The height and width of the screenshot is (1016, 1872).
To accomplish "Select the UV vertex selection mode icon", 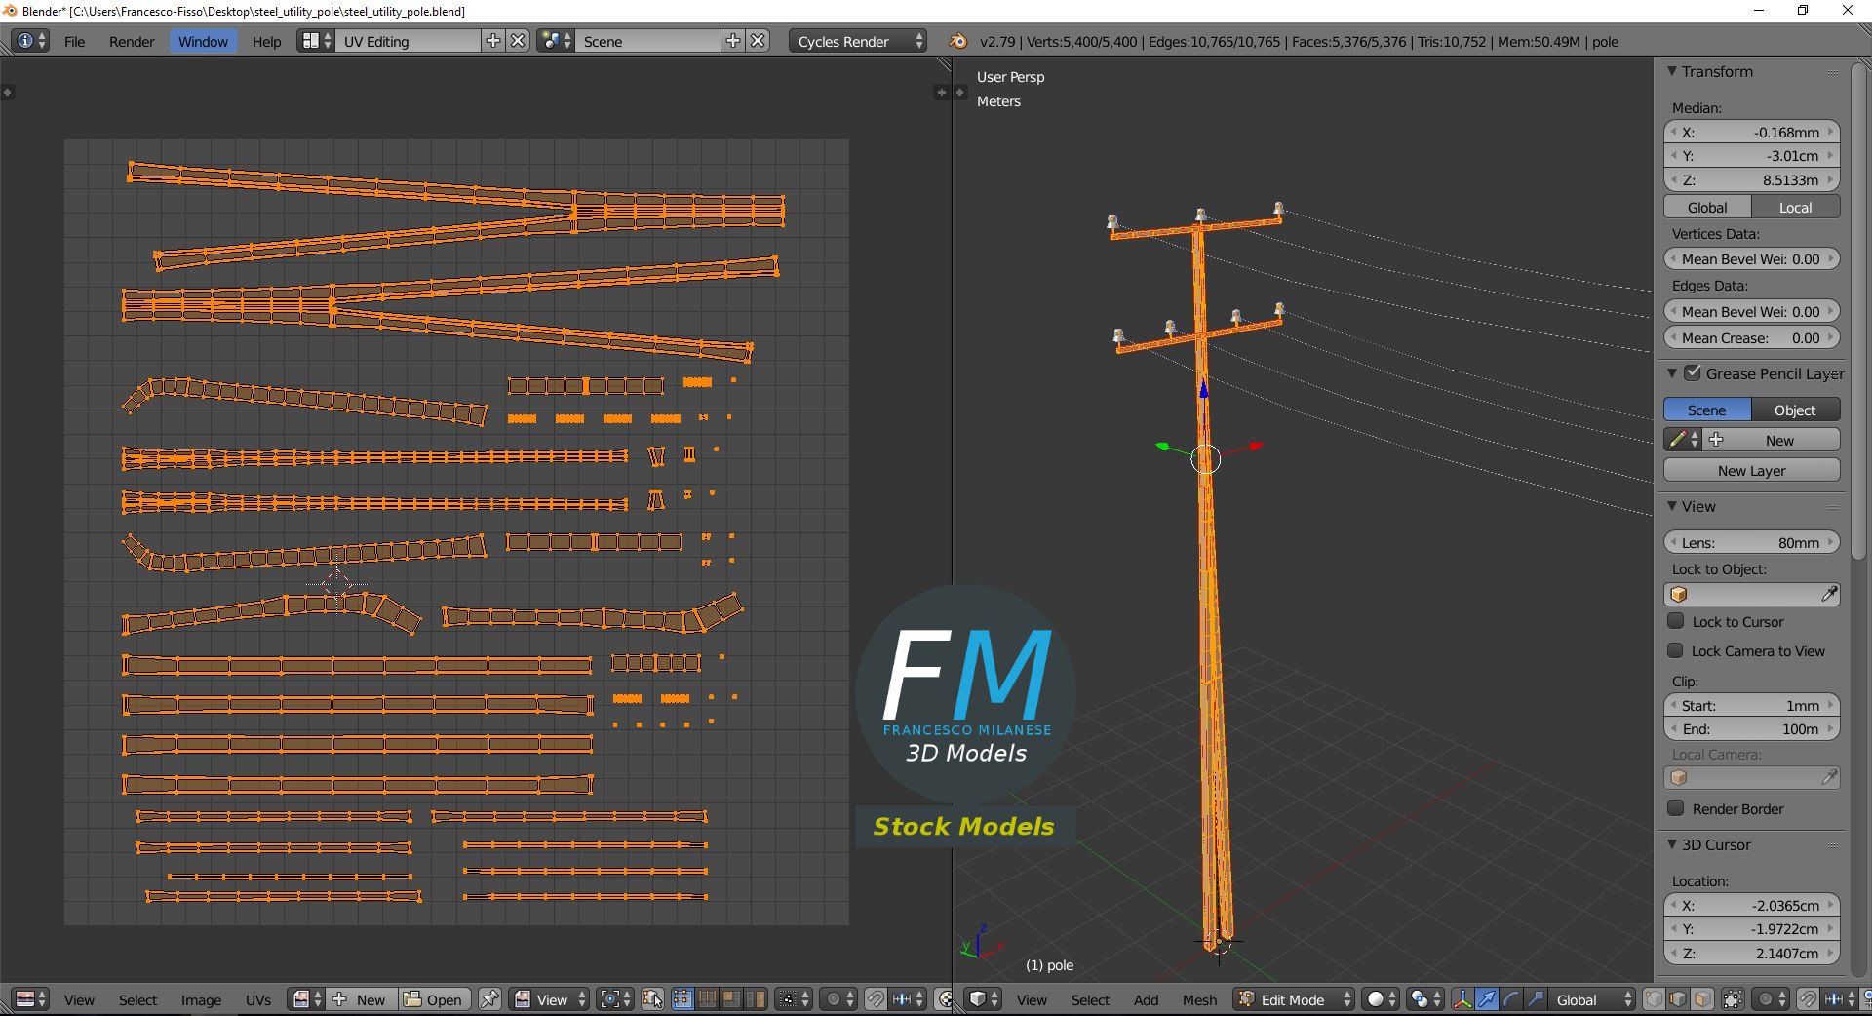I will [x=682, y=999].
